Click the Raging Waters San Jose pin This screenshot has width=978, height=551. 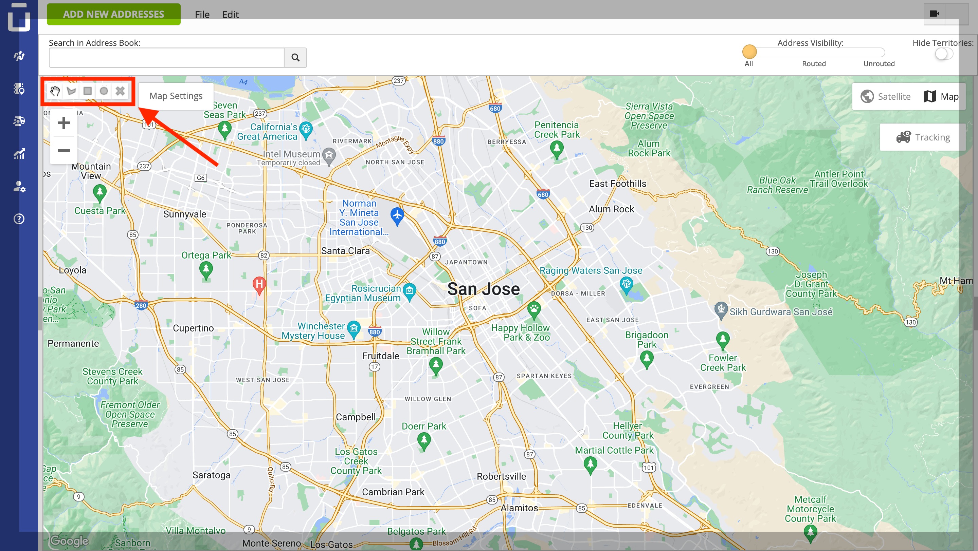coord(626,286)
